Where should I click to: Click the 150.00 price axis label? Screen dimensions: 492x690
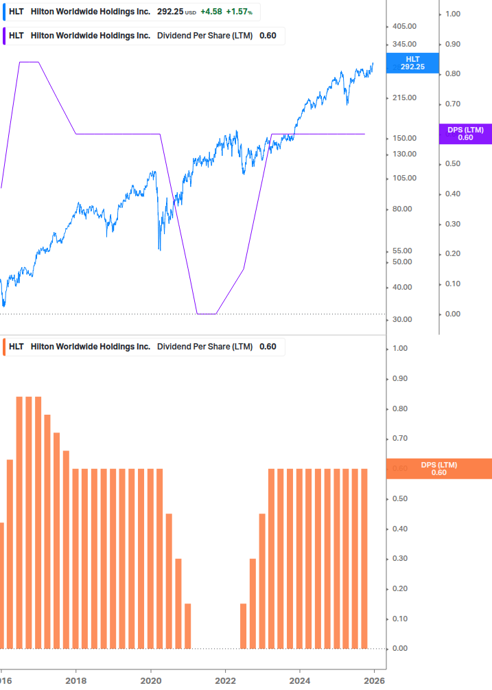pyautogui.click(x=404, y=138)
